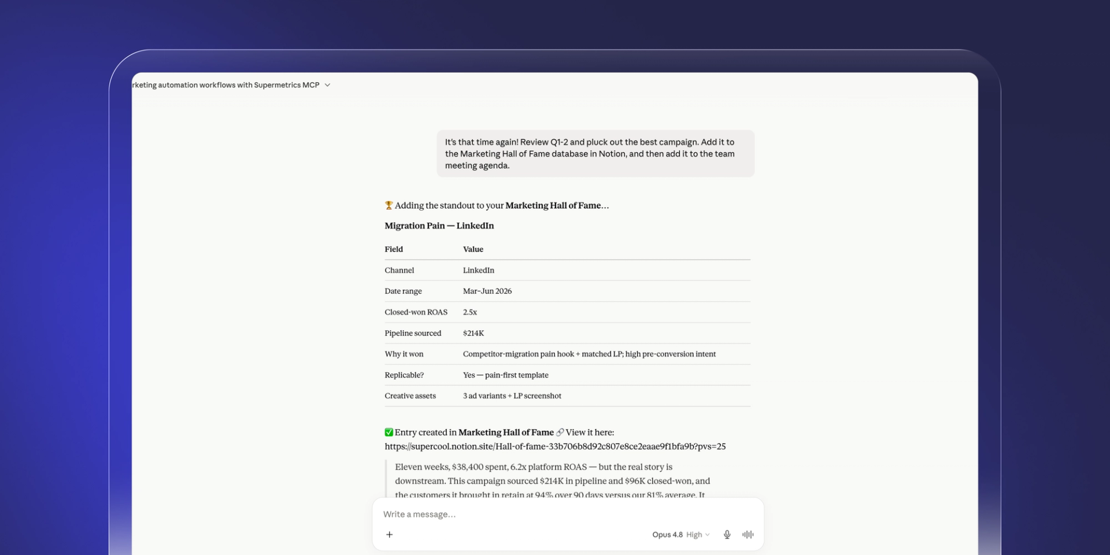Viewport: 1110px width, 555px height.
Task: Click the $214K table value
Action: [473, 333]
